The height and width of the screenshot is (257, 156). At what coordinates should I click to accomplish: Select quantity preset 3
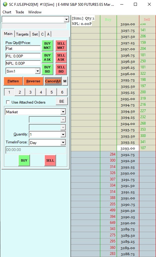click(30, 92)
